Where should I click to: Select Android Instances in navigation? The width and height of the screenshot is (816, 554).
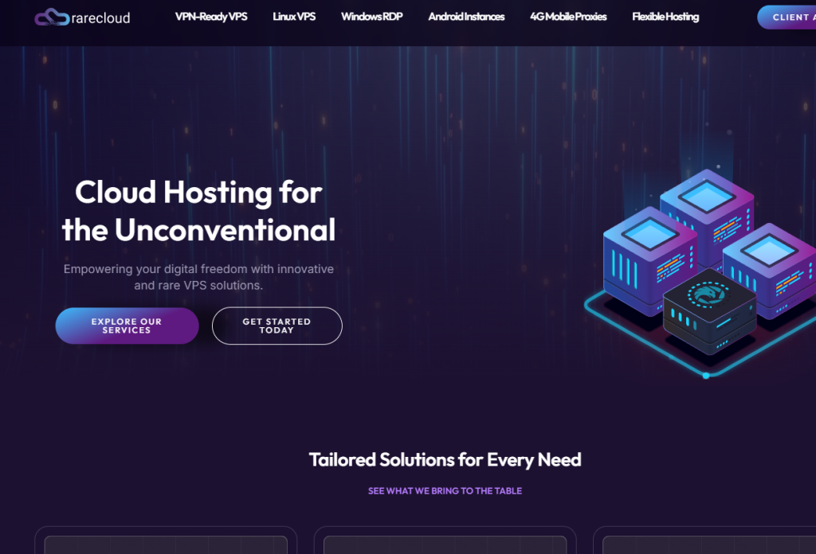[x=466, y=17]
